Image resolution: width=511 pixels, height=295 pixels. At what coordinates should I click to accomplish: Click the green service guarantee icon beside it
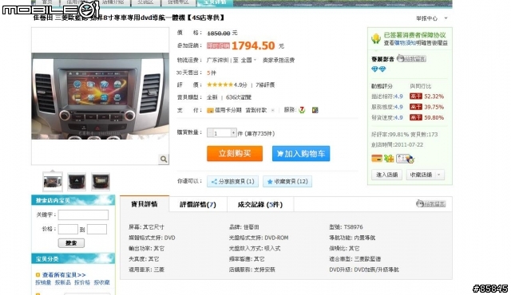[315, 110]
